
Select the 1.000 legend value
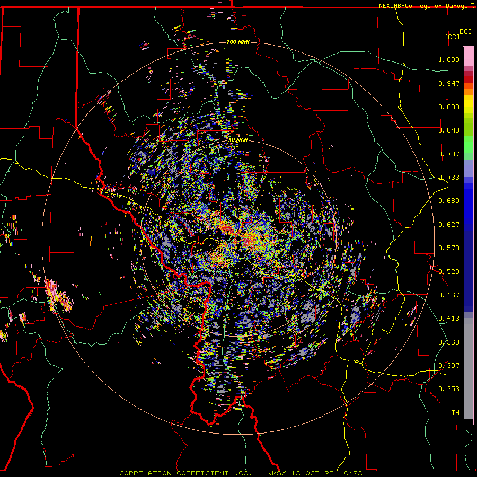[449, 59]
